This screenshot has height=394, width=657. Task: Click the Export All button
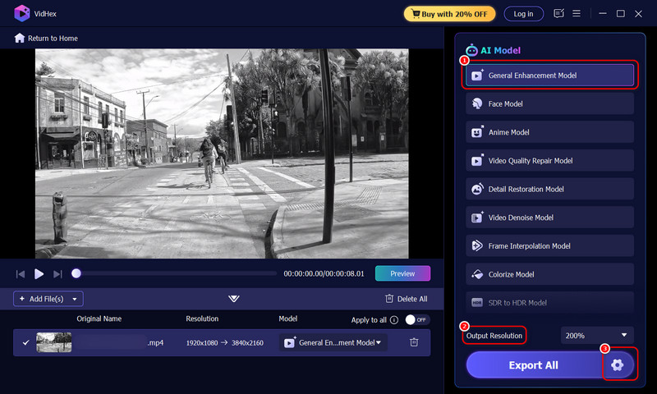(534, 365)
